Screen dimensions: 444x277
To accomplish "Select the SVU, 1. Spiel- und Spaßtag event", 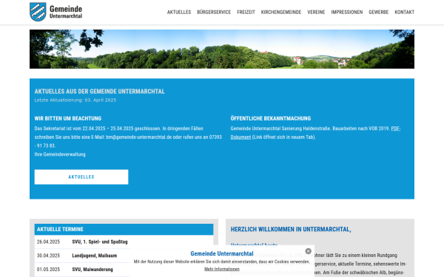I will [100, 242].
